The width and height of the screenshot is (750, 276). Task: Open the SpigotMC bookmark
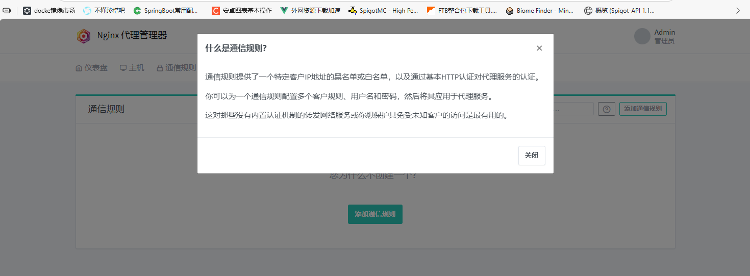pos(383,10)
